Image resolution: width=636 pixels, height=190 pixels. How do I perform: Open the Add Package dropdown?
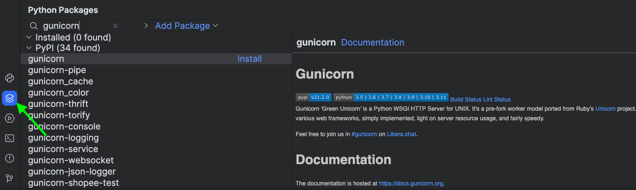[183, 26]
